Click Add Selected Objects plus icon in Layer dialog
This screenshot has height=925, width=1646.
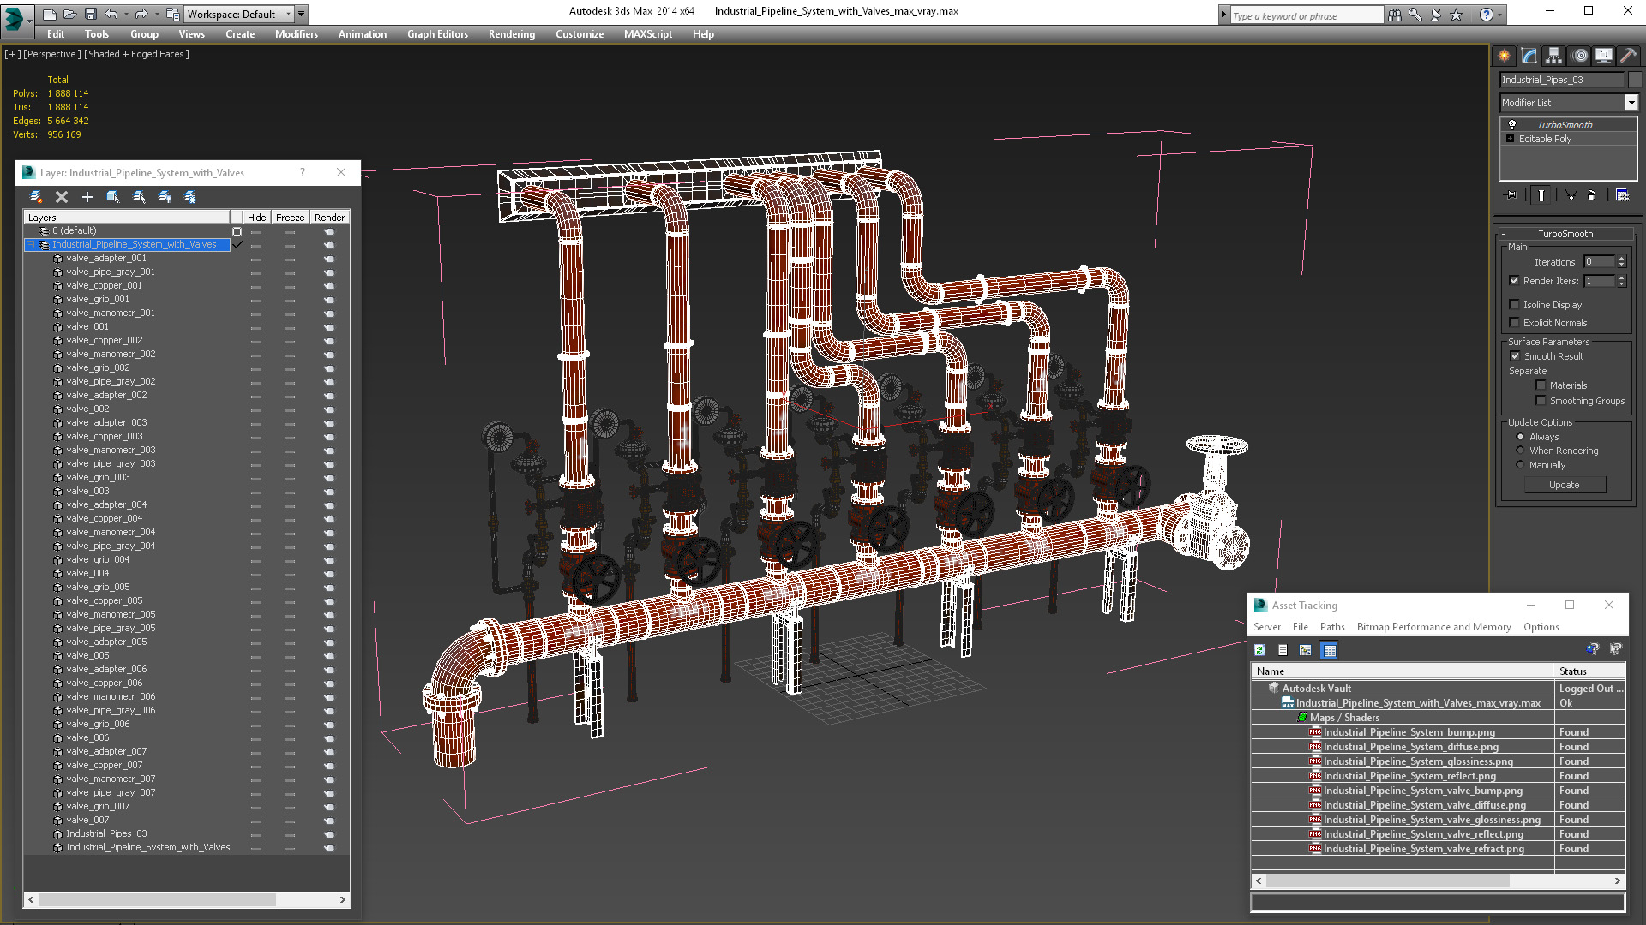pos(87,197)
